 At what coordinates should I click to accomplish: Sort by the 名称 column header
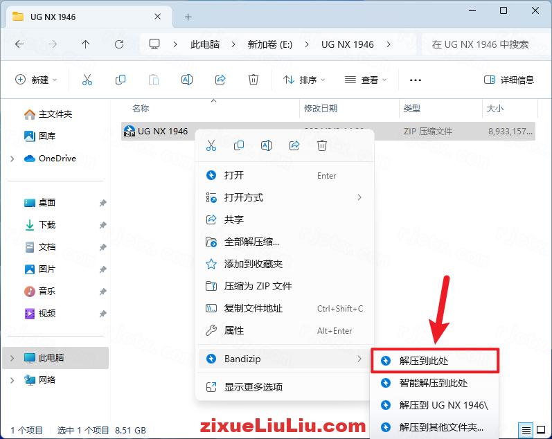point(141,109)
